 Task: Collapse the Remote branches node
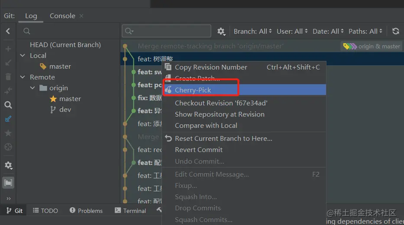[x=23, y=77]
